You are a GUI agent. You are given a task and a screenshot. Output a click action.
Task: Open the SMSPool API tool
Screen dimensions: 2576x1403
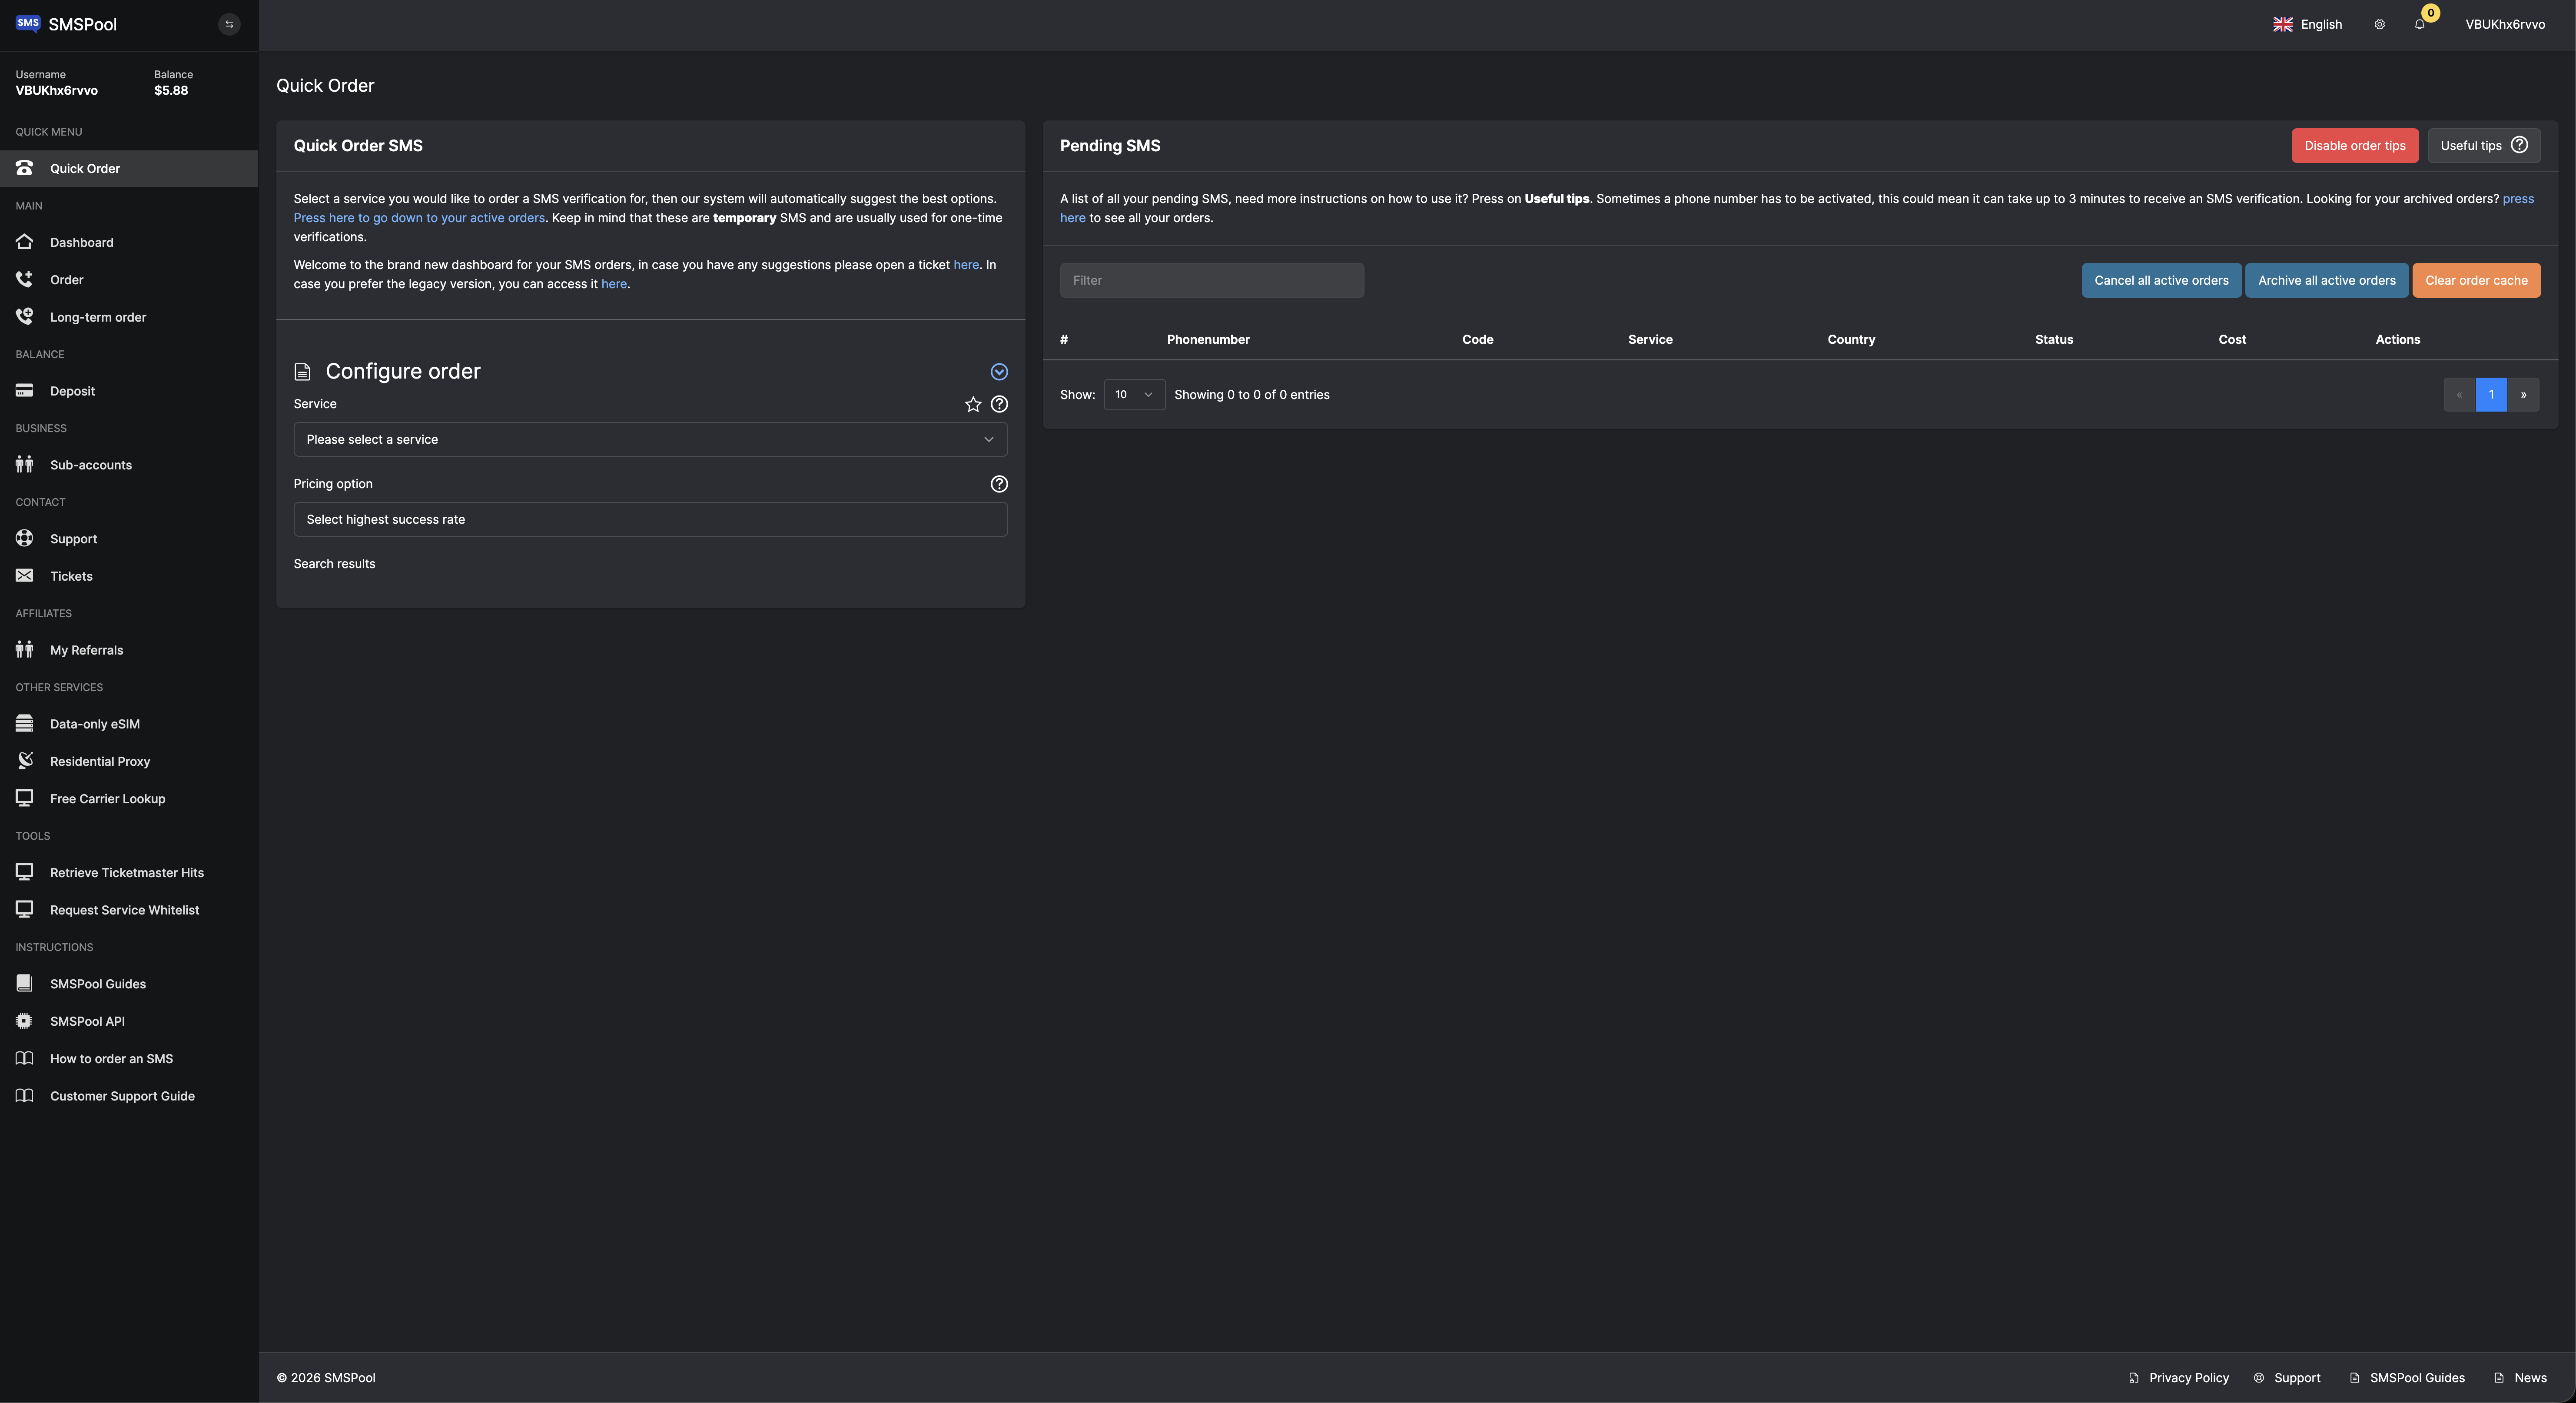(x=24, y=1021)
